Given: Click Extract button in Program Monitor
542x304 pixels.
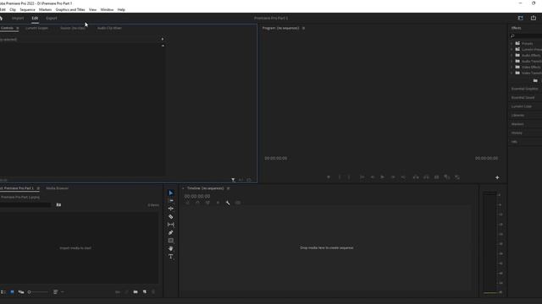Looking at the screenshot, I should click(x=426, y=177).
